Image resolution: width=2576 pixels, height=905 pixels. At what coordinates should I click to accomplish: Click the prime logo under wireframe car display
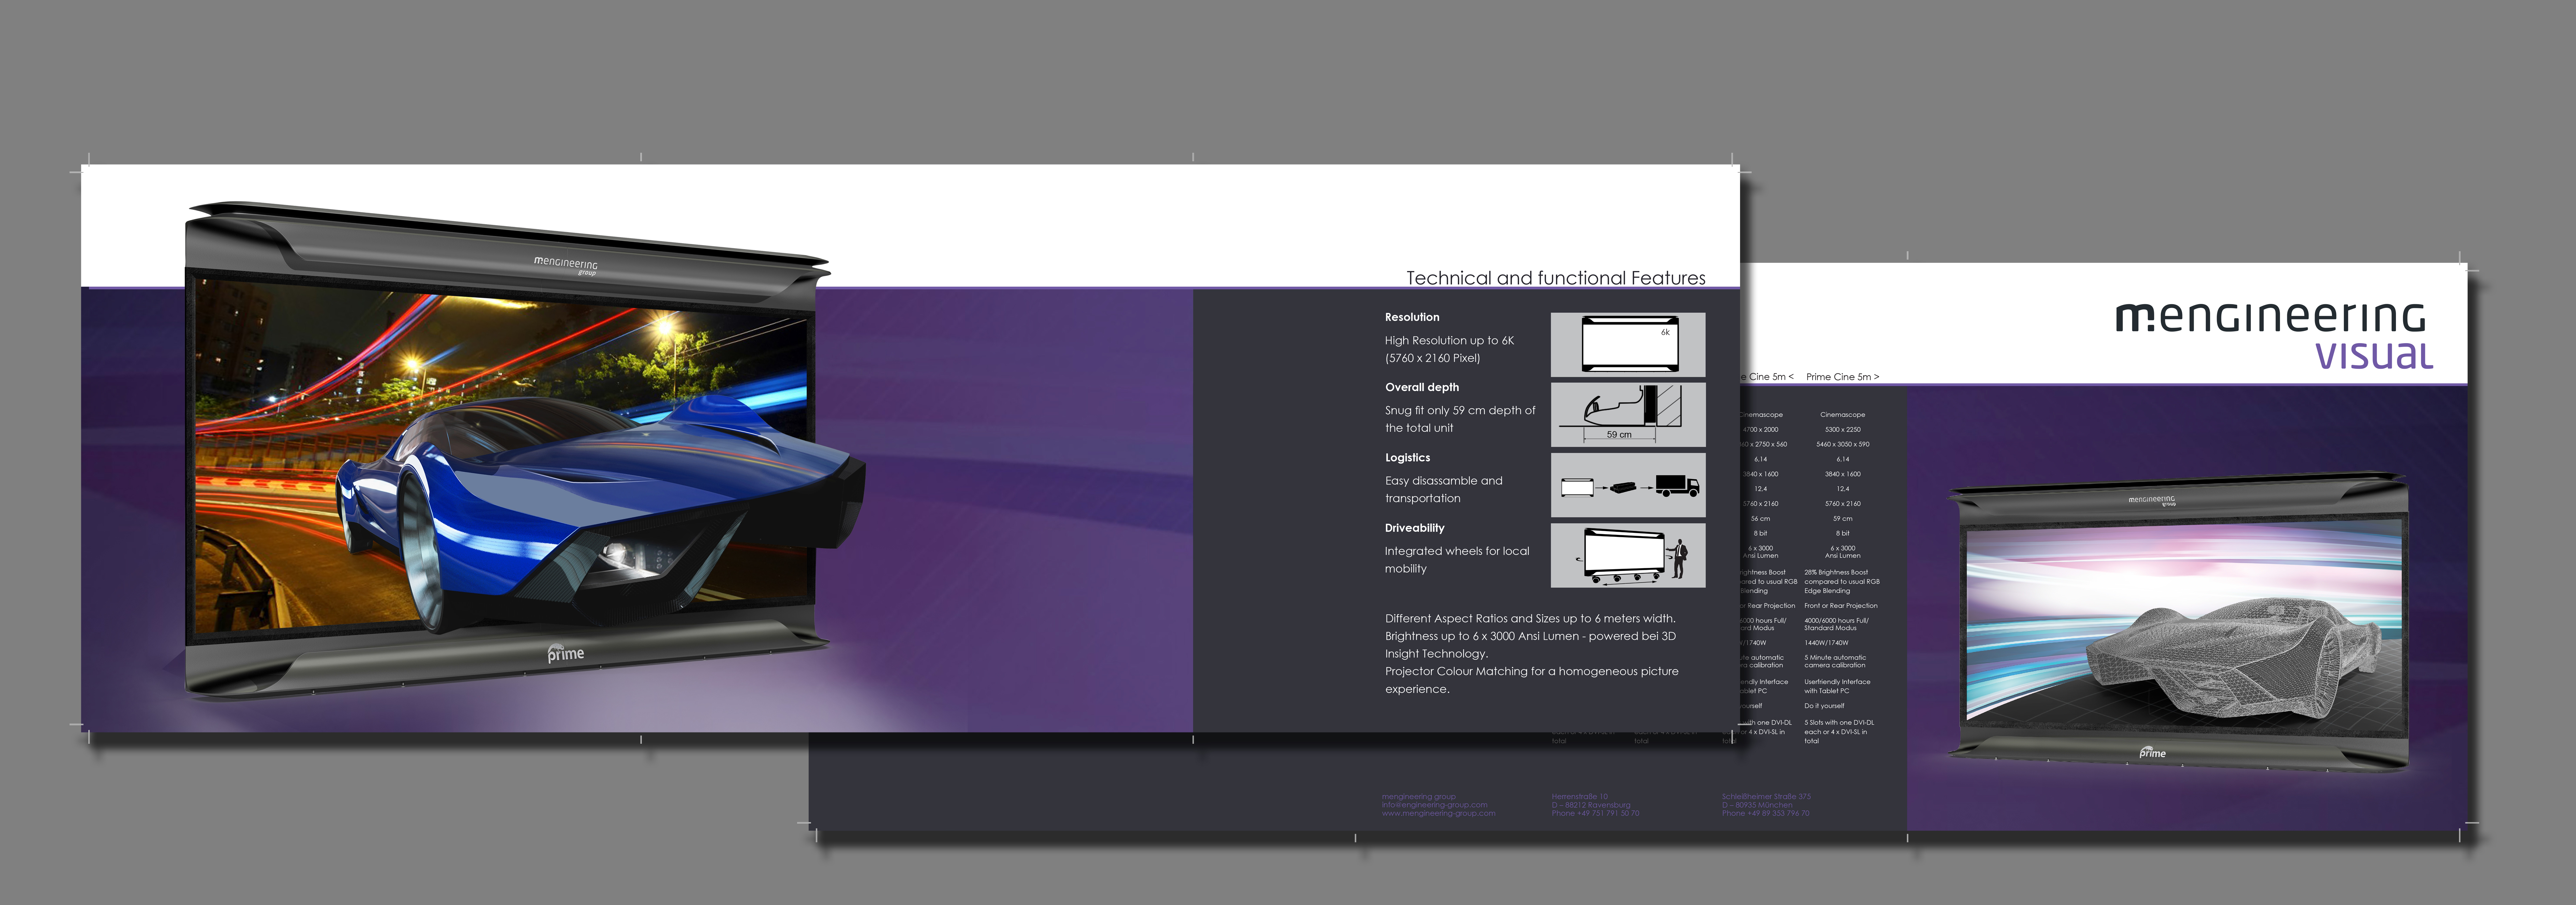coord(2152,752)
